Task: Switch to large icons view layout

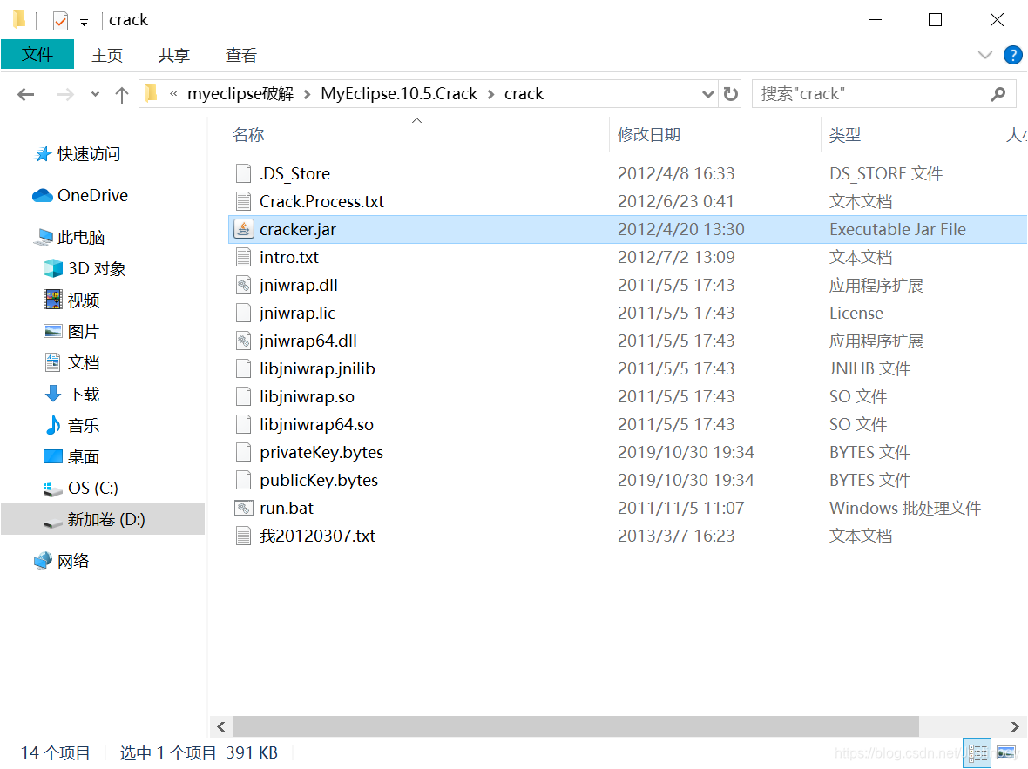Action: tap(1005, 752)
